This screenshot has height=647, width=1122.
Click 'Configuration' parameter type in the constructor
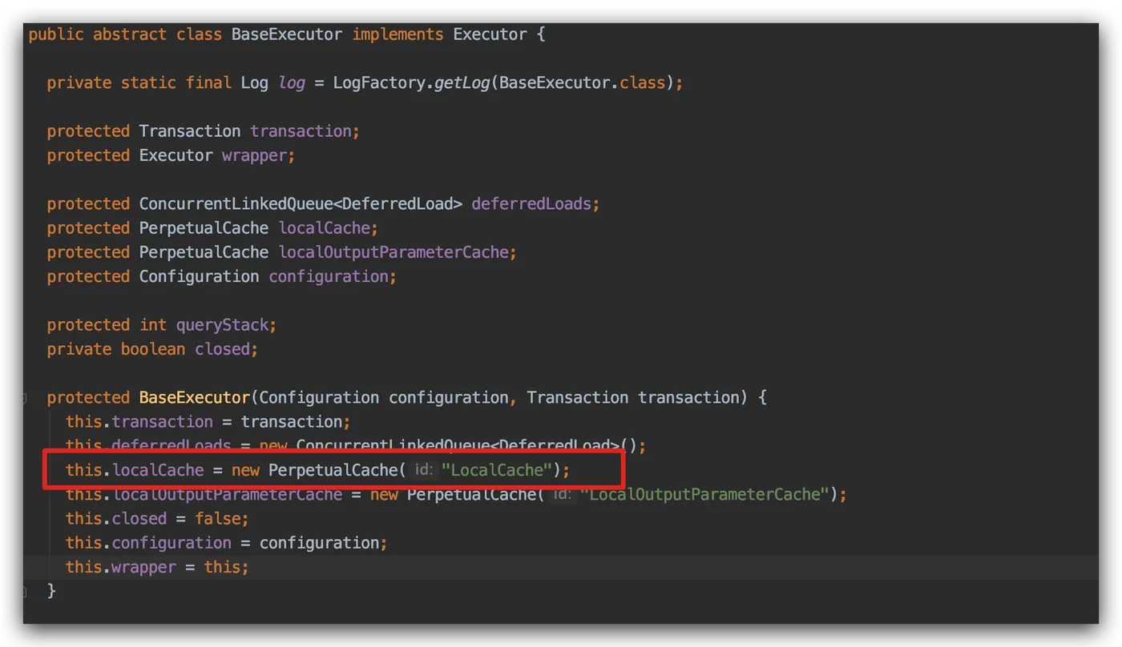[x=319, y=397]
